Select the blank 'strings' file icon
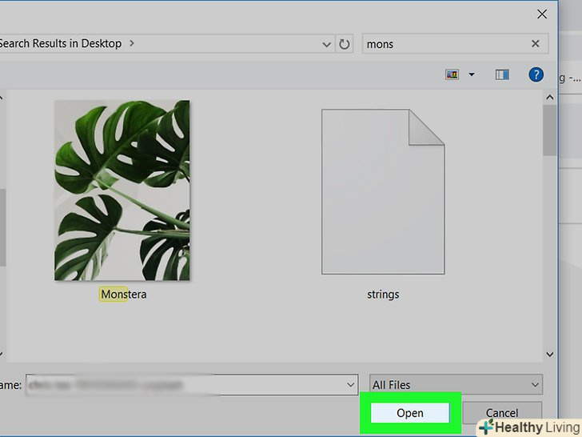582x437 pixels. click(382, 192)
